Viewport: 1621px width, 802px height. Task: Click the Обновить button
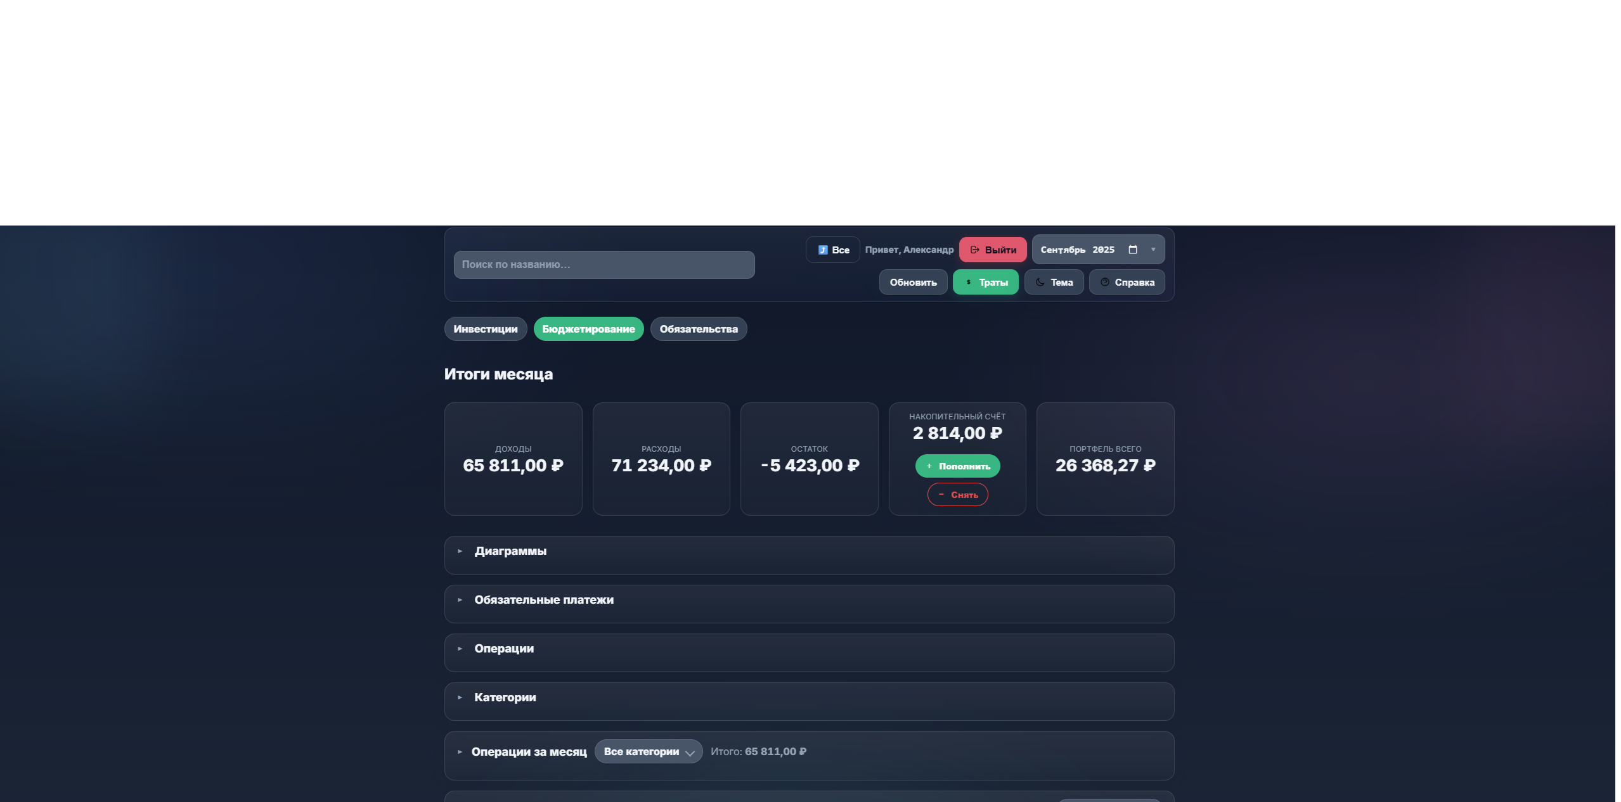[x=912, y=283]
